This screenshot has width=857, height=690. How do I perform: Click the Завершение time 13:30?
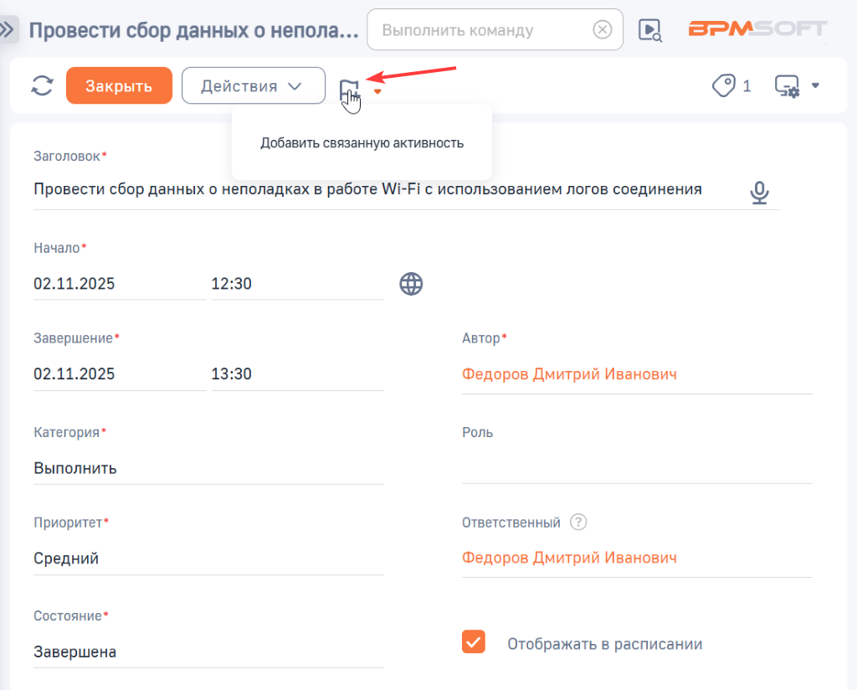(297, 374)
